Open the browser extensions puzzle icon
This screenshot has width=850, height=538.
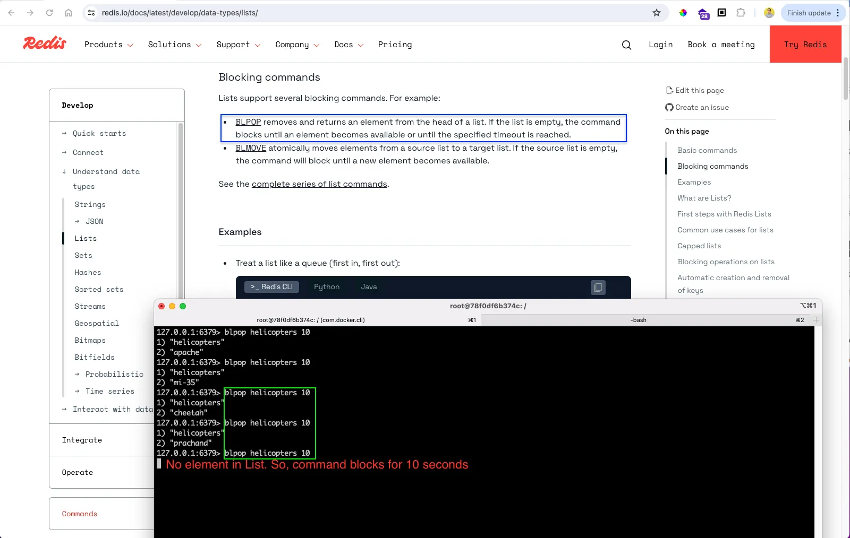(x=741, y=13)
